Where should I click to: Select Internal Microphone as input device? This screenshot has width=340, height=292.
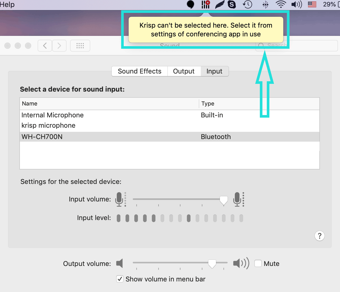170,115
